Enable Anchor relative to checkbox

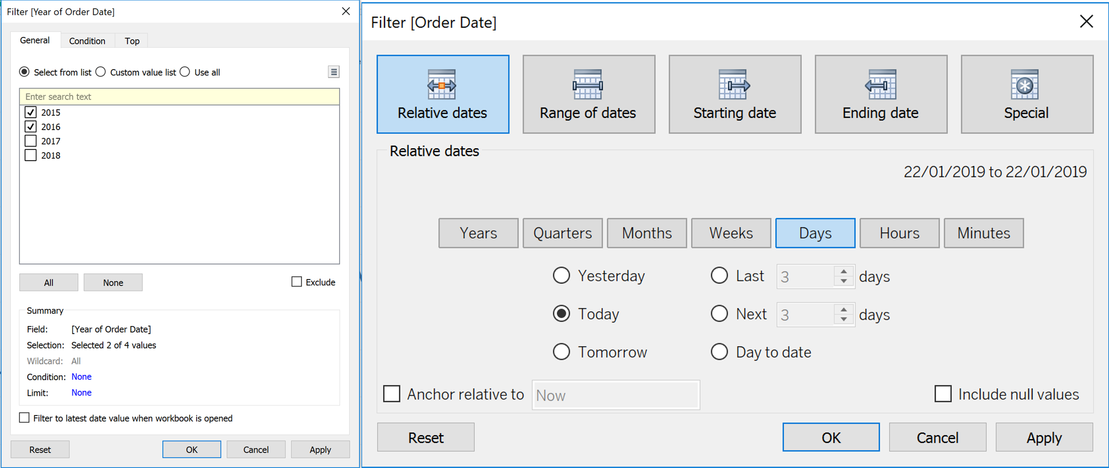pyautogui.click(x=391, y=394)
